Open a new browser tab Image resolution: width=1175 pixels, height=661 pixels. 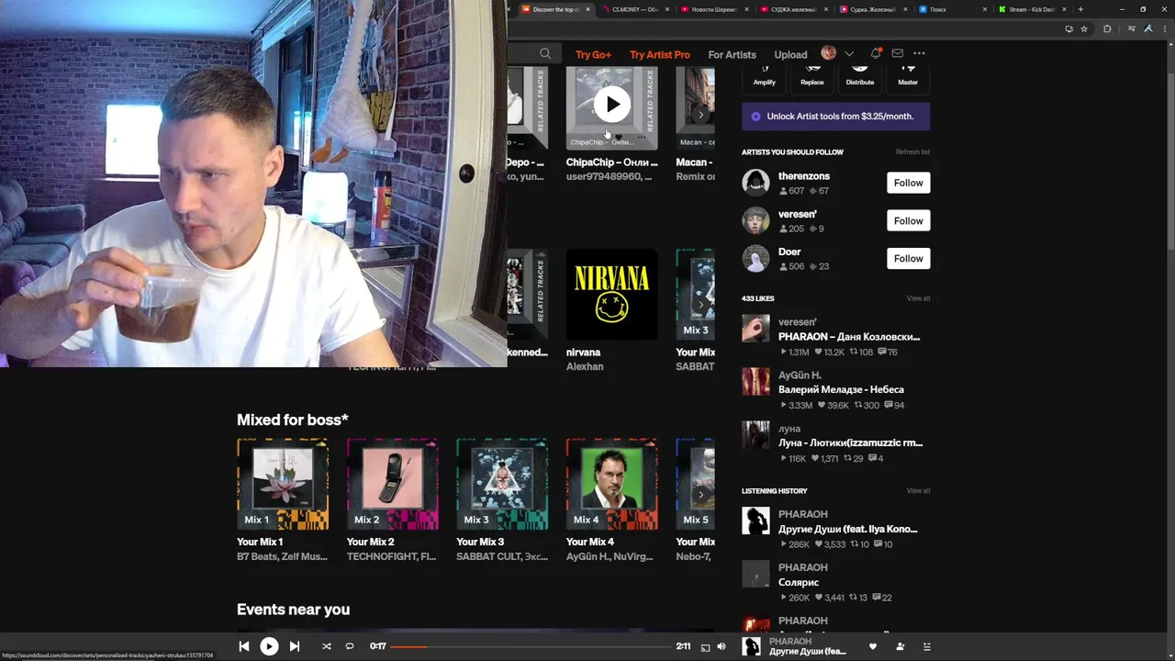[1080, 9]
